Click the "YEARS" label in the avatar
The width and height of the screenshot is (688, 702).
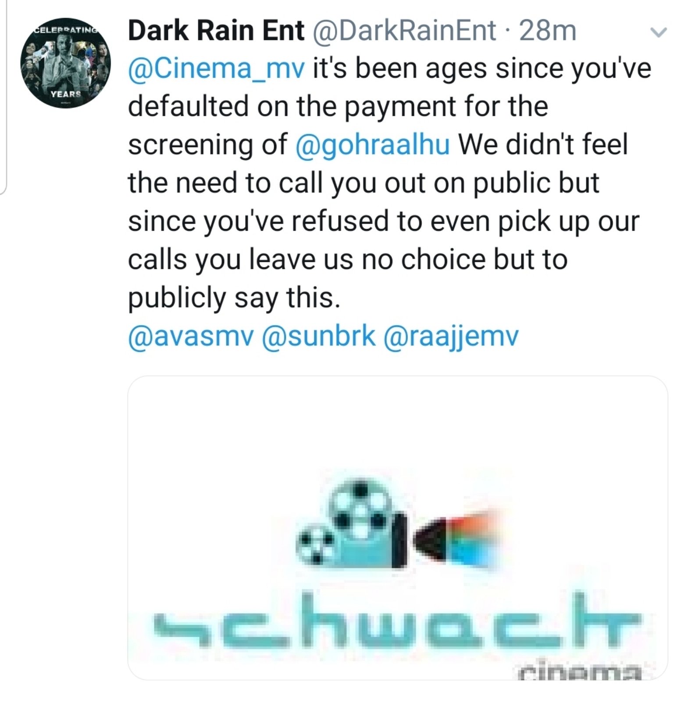coord(66,93)
